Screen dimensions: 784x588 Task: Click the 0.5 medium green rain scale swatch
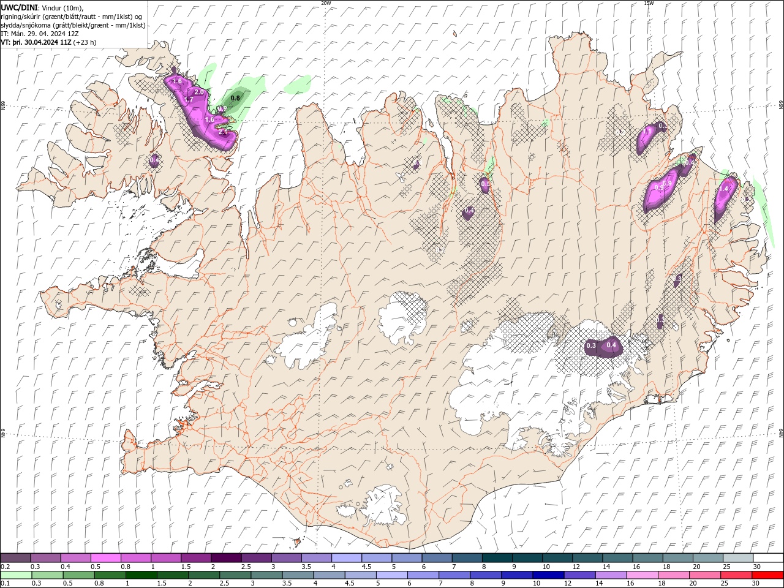[78, 575]
